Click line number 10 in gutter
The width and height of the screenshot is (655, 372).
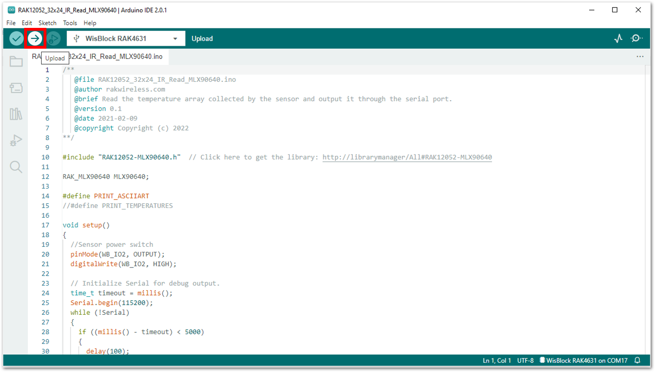[45, 157]
